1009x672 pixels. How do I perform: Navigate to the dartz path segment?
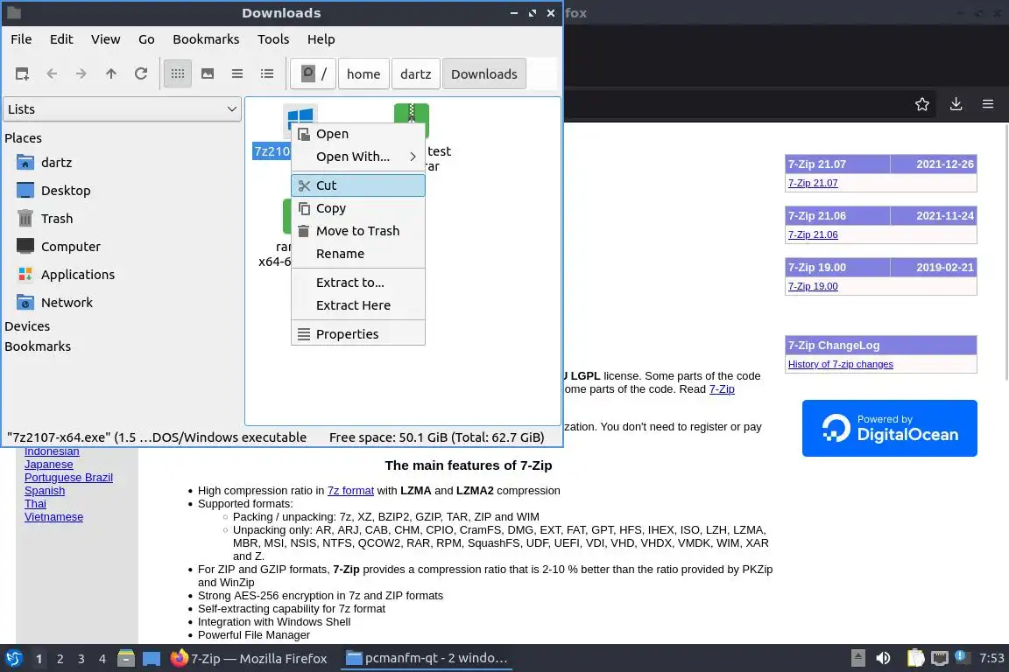[416, 74]
